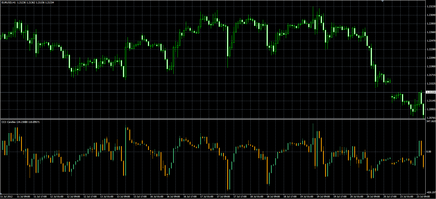This screenshot has height=199, width=436.
Task: Click the chart shift triangle marker at top
Action: pyautogui.click(x=382, y=1)
